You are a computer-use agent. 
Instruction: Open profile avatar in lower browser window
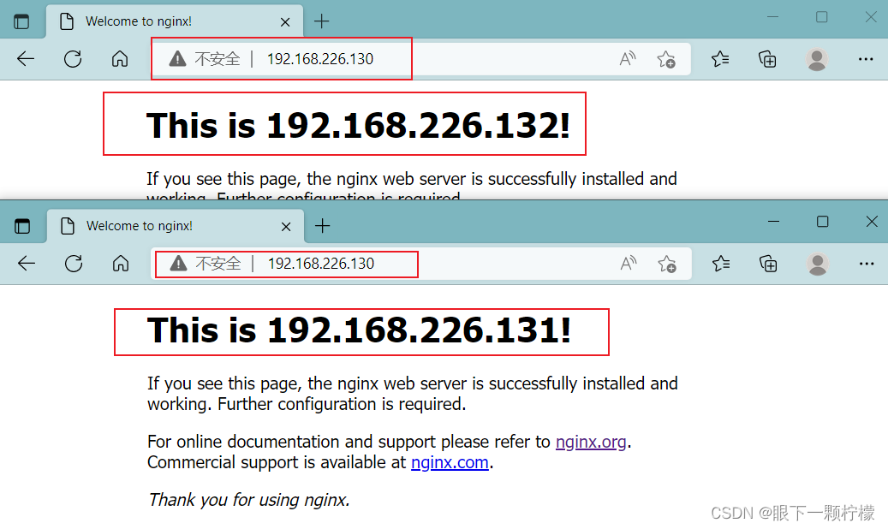pos(817,264)
